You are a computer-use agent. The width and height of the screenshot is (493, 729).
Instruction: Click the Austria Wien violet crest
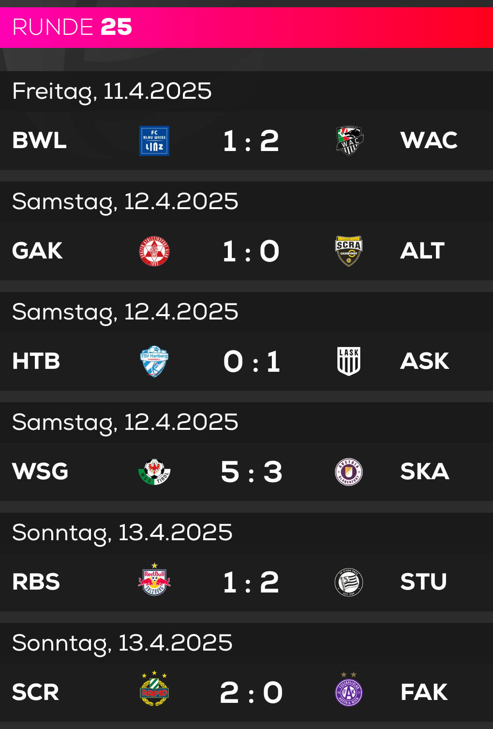click(x=349, y=690)
